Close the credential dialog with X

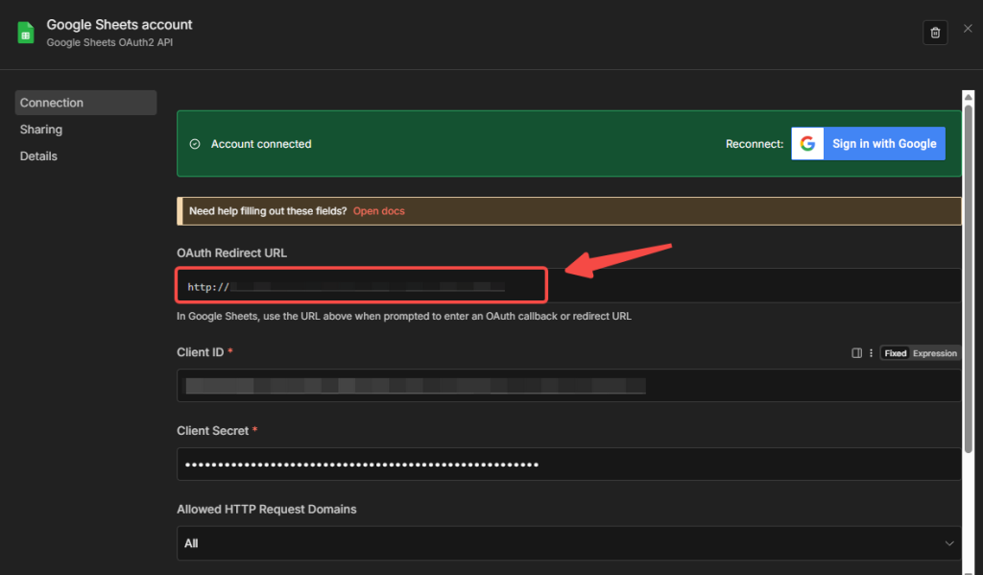968,29
